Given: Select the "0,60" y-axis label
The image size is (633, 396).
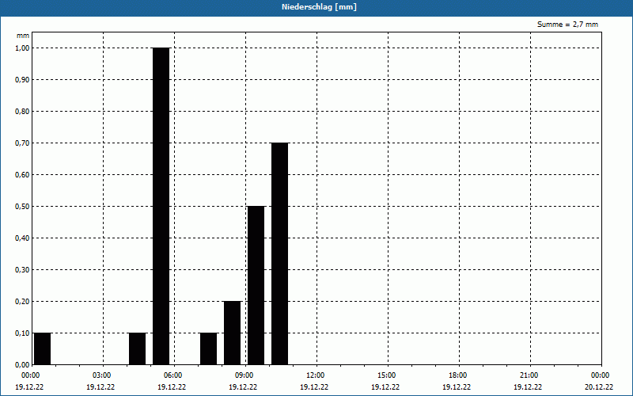Looking at the screenshot, I should (22, 174).
